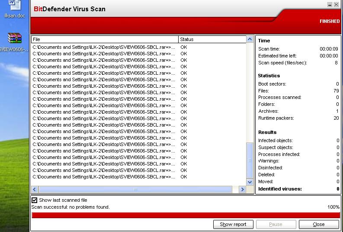Click the horizontal scroll right arrow
This screenshot has width=343, height=232.
(x=242, y=189)
